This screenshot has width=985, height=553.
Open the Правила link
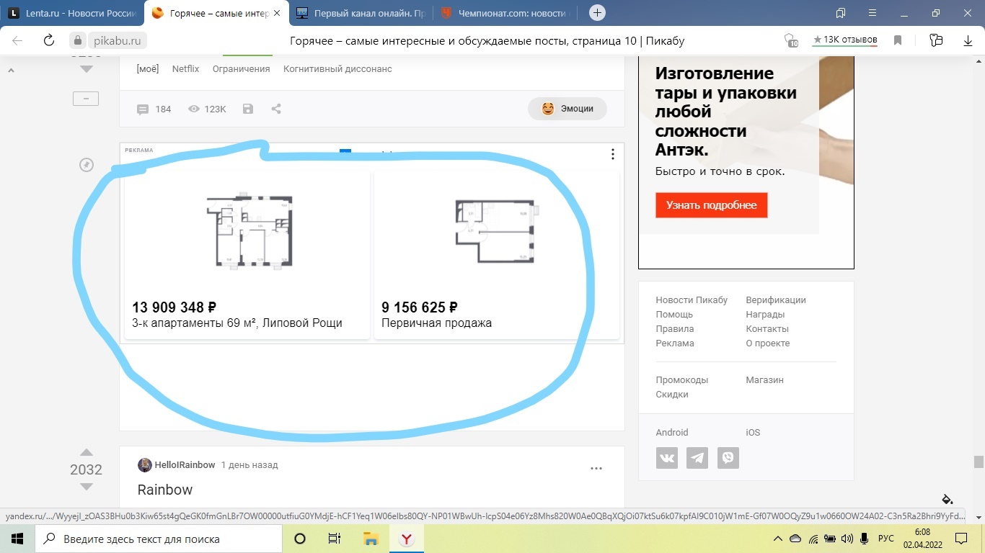pos(674,329)
